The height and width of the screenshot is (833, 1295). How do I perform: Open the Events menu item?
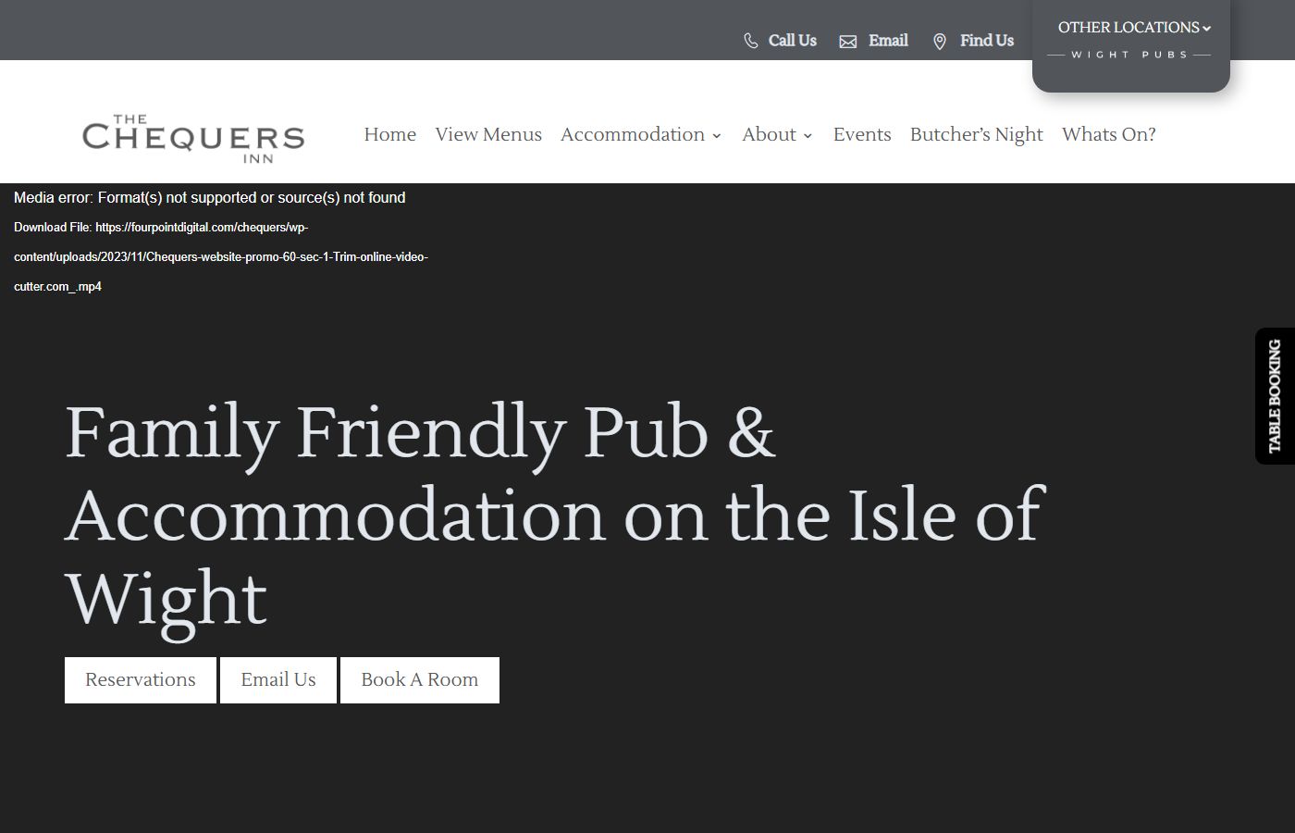pos(862,134)
